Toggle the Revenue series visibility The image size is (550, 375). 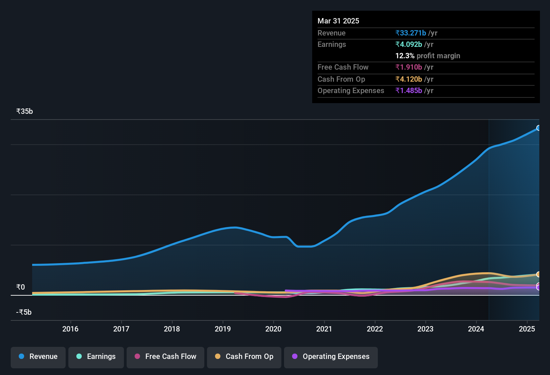click(x=38, y=357)
